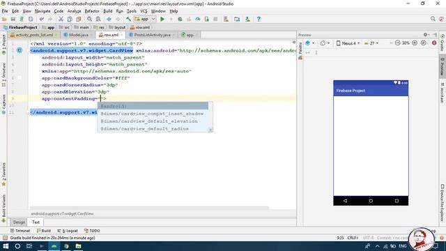Open the design surface layers dropdown
The width and height of the screenshot is (446, 251).
(309, 43)
